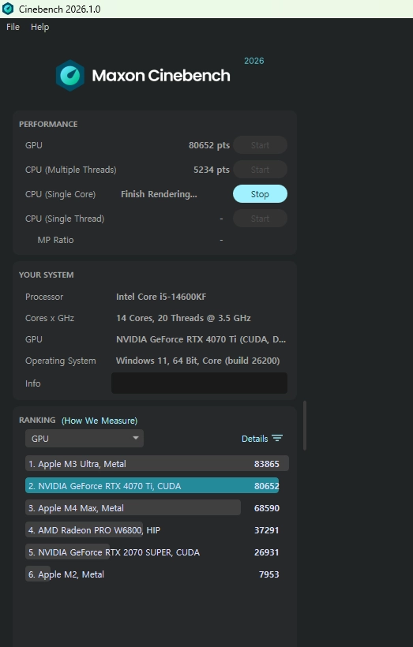413x647 pixels.
Task: Click the 26931 score value
Action: click(x=267, y=552)
